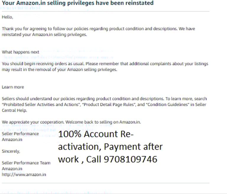Click the http://www.amazon.in link
The height and width of the screenshot is (194, 227).
(24, 175)
